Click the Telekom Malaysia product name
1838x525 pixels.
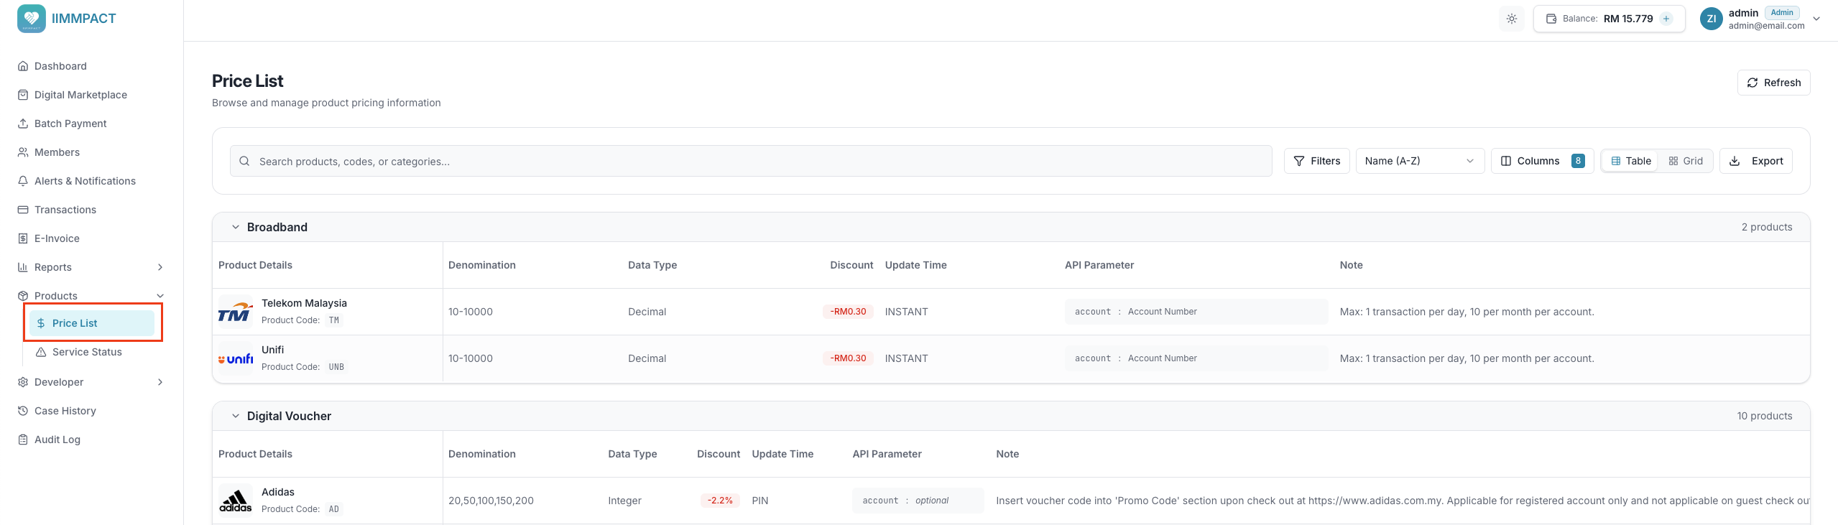coord(304,303)
